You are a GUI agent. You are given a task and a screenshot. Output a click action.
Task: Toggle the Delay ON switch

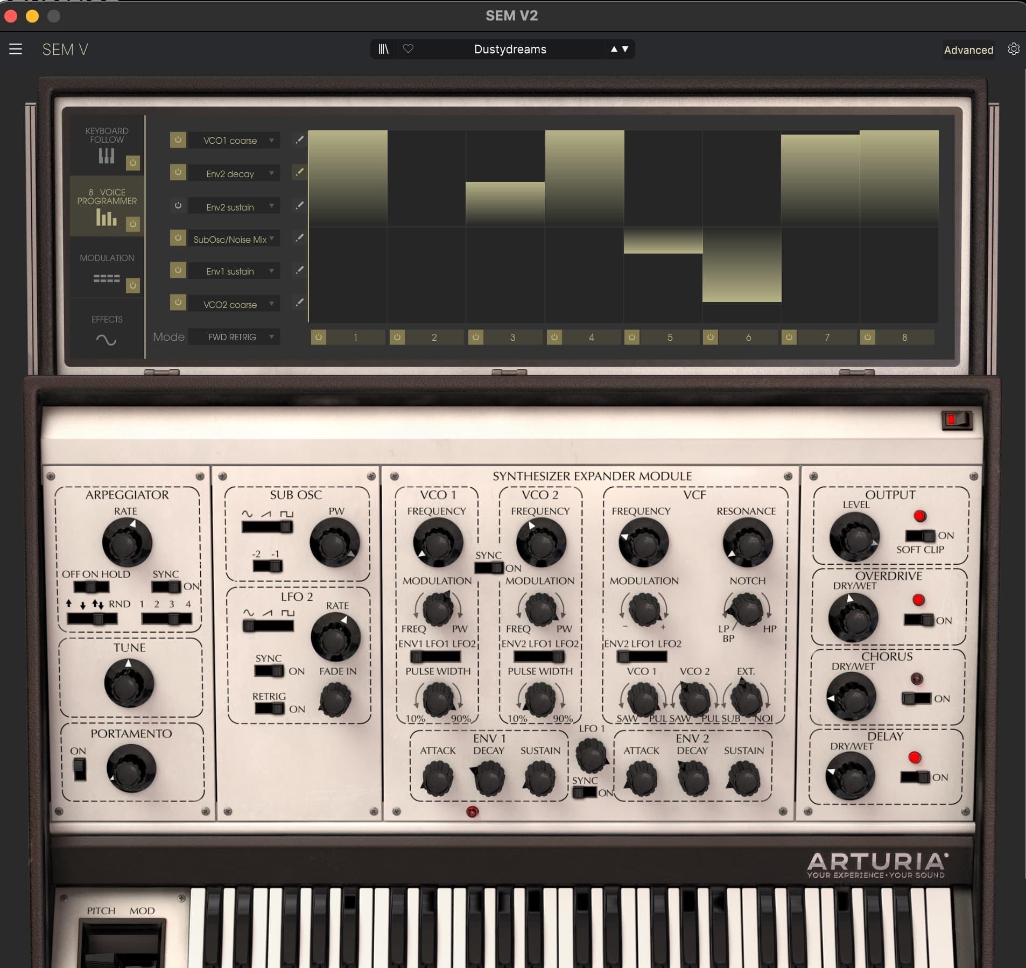coord(915,777)
